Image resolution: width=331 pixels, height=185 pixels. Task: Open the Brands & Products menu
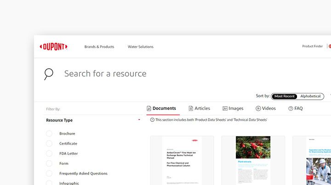[x=99, y=47]
